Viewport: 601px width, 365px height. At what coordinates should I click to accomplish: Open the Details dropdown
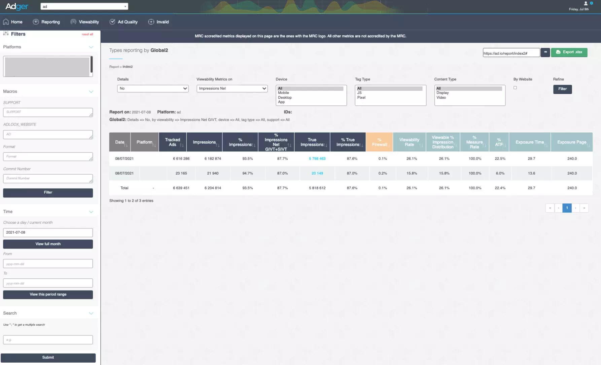point(153,89)
